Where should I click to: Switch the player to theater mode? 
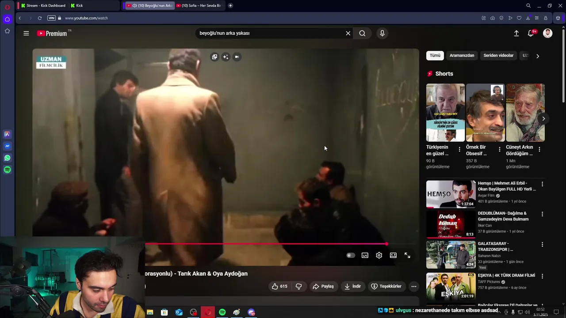pos(393,255)
